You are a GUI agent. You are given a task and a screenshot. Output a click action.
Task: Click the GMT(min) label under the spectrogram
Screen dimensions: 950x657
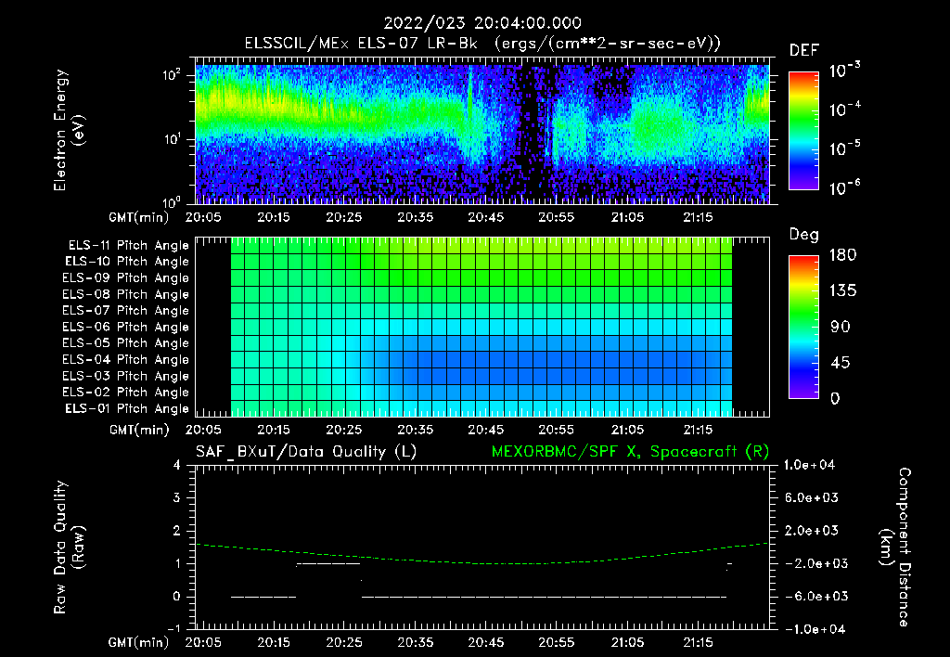tap(139, 217)
